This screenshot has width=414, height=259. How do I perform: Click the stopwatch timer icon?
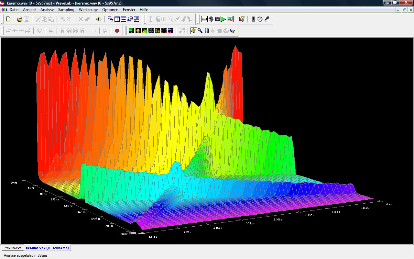(260, 19)
